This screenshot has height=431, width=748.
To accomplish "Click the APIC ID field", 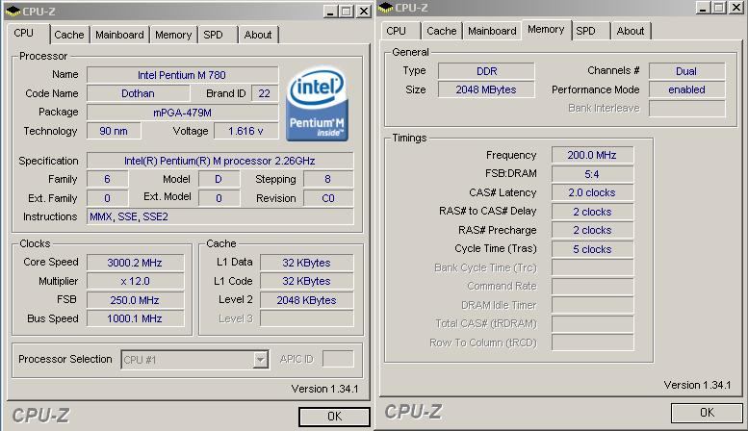I will (338, 359).
